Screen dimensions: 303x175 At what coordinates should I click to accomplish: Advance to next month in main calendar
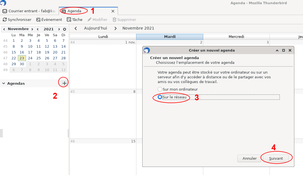tap(115, 28)
